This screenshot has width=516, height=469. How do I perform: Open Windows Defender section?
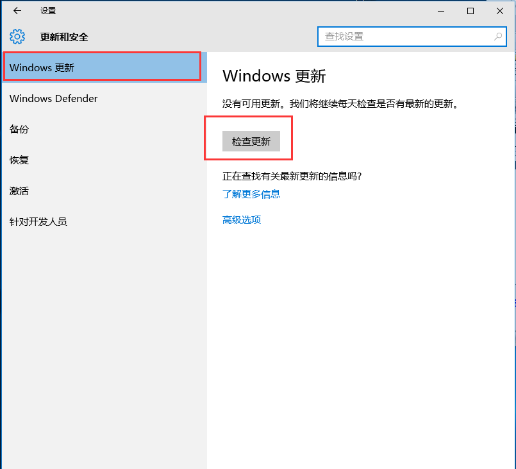coord(104,98)
